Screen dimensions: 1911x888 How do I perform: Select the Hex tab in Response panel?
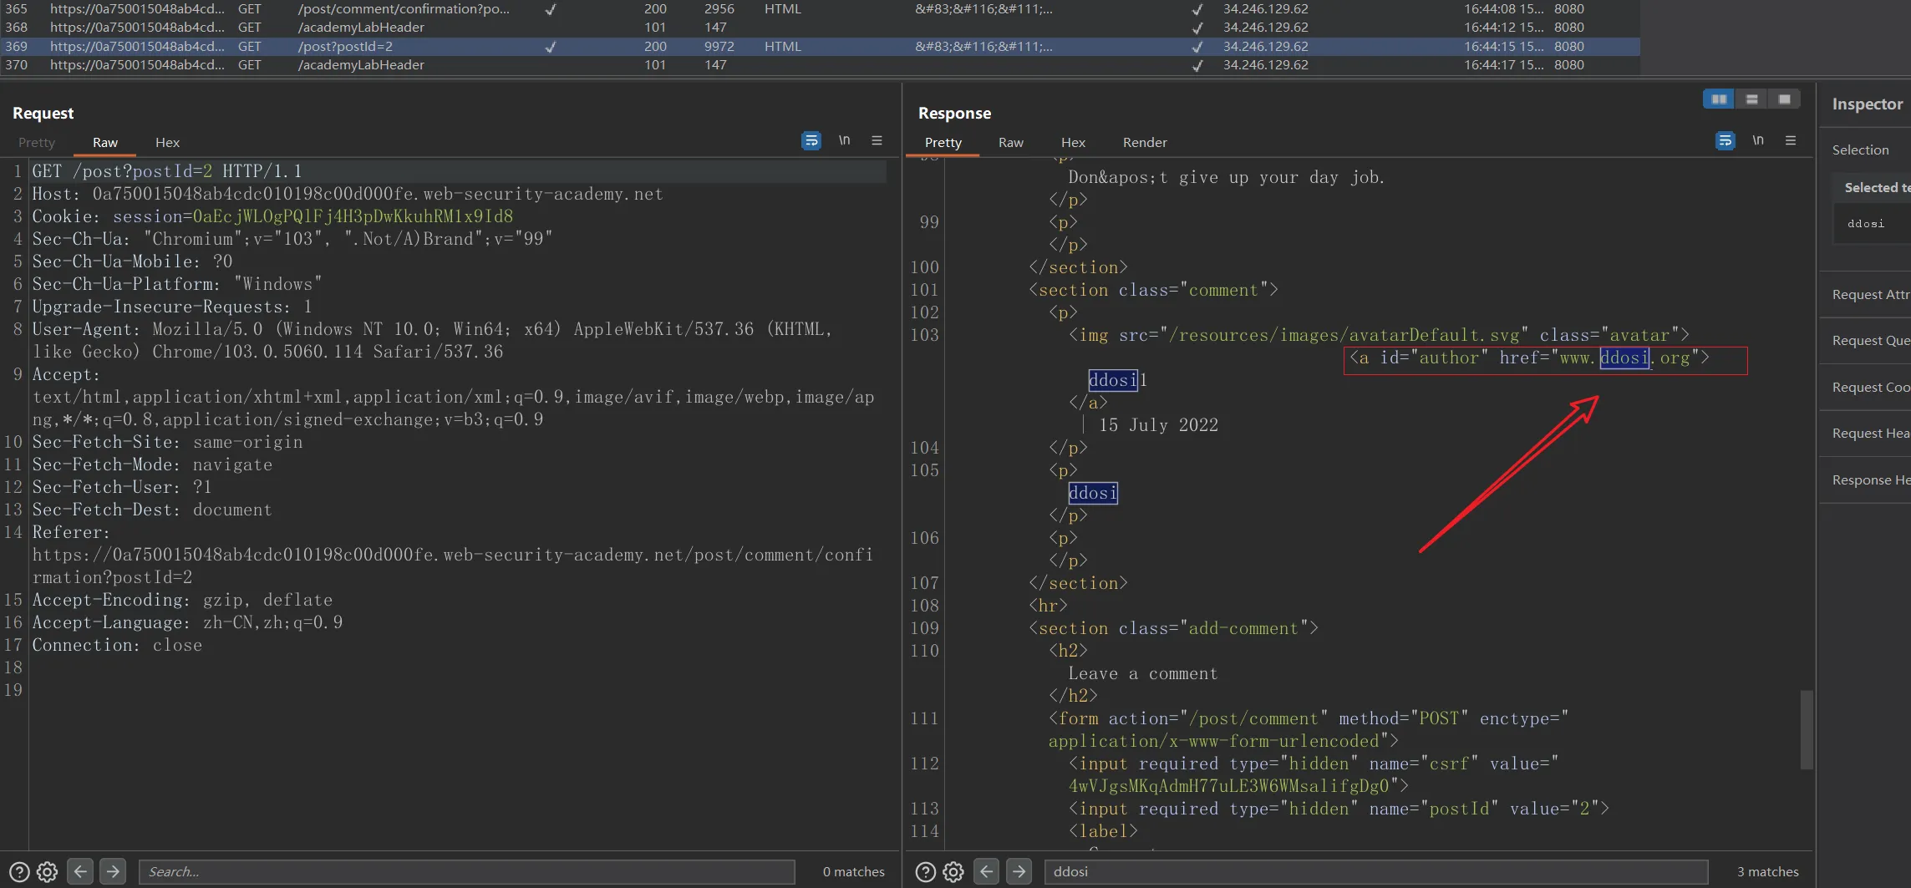tap(1073, 142)
